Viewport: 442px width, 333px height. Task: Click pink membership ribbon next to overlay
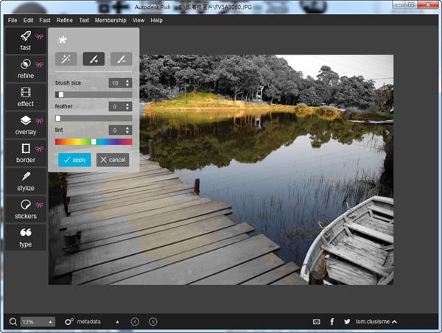tap(40, 121)
